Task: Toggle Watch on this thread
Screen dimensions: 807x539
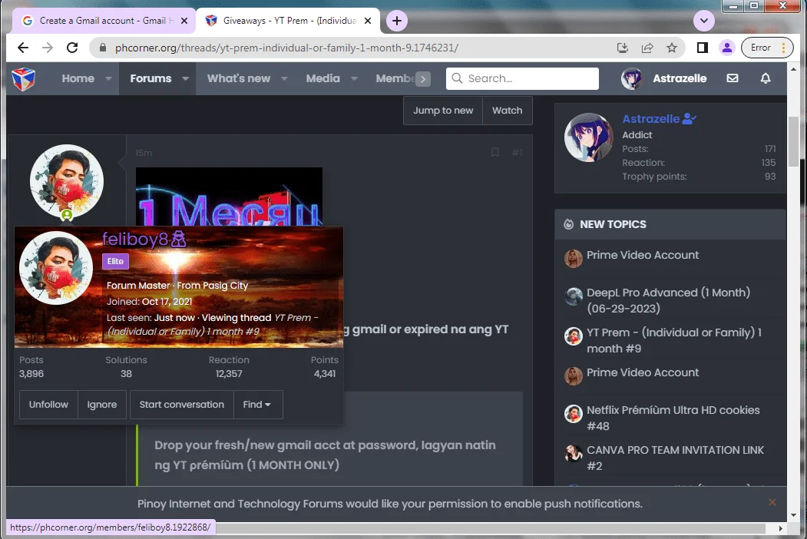Action: 507,110
